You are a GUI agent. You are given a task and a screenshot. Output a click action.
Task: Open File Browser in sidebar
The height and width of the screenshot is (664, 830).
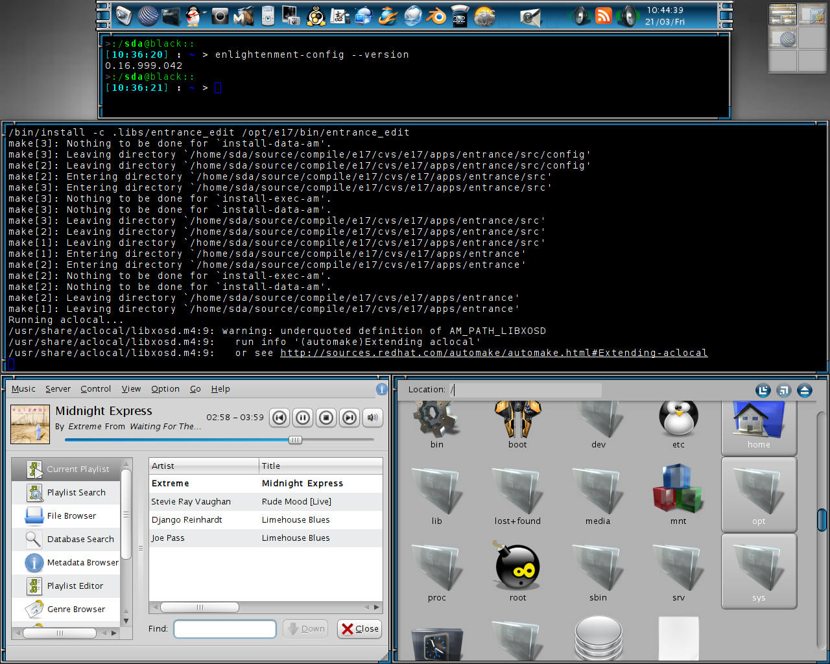click(66, 516)
